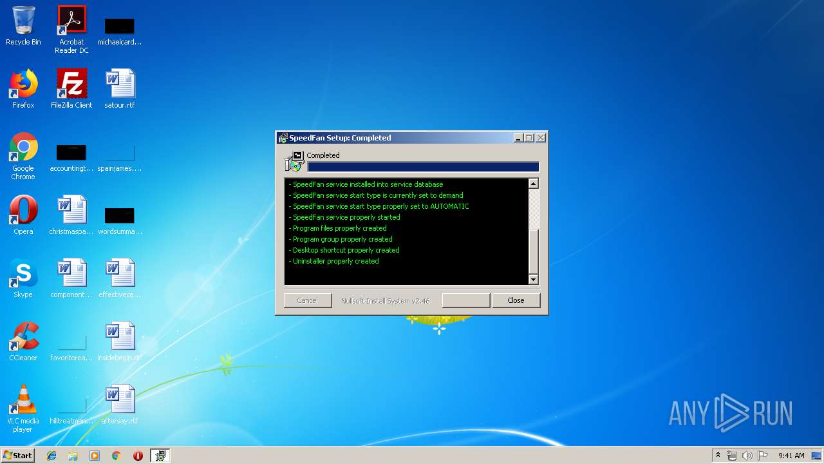Click 'Program files properly created' line

337,228
